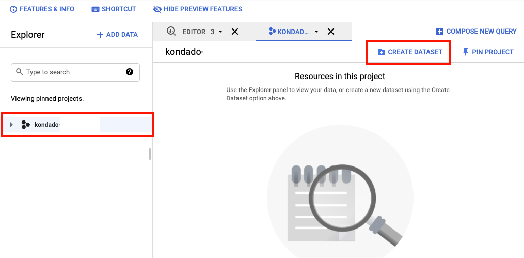Click the Explorer panel resize handle
This screenshot has width=524, height=258.
pos(150,154)
